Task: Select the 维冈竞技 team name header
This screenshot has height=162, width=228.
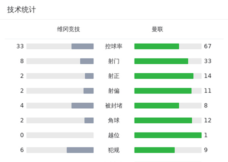Action: (68, 29)
